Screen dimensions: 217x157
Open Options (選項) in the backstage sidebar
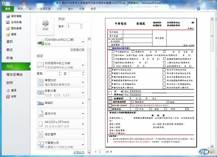[x=11, y=90]
